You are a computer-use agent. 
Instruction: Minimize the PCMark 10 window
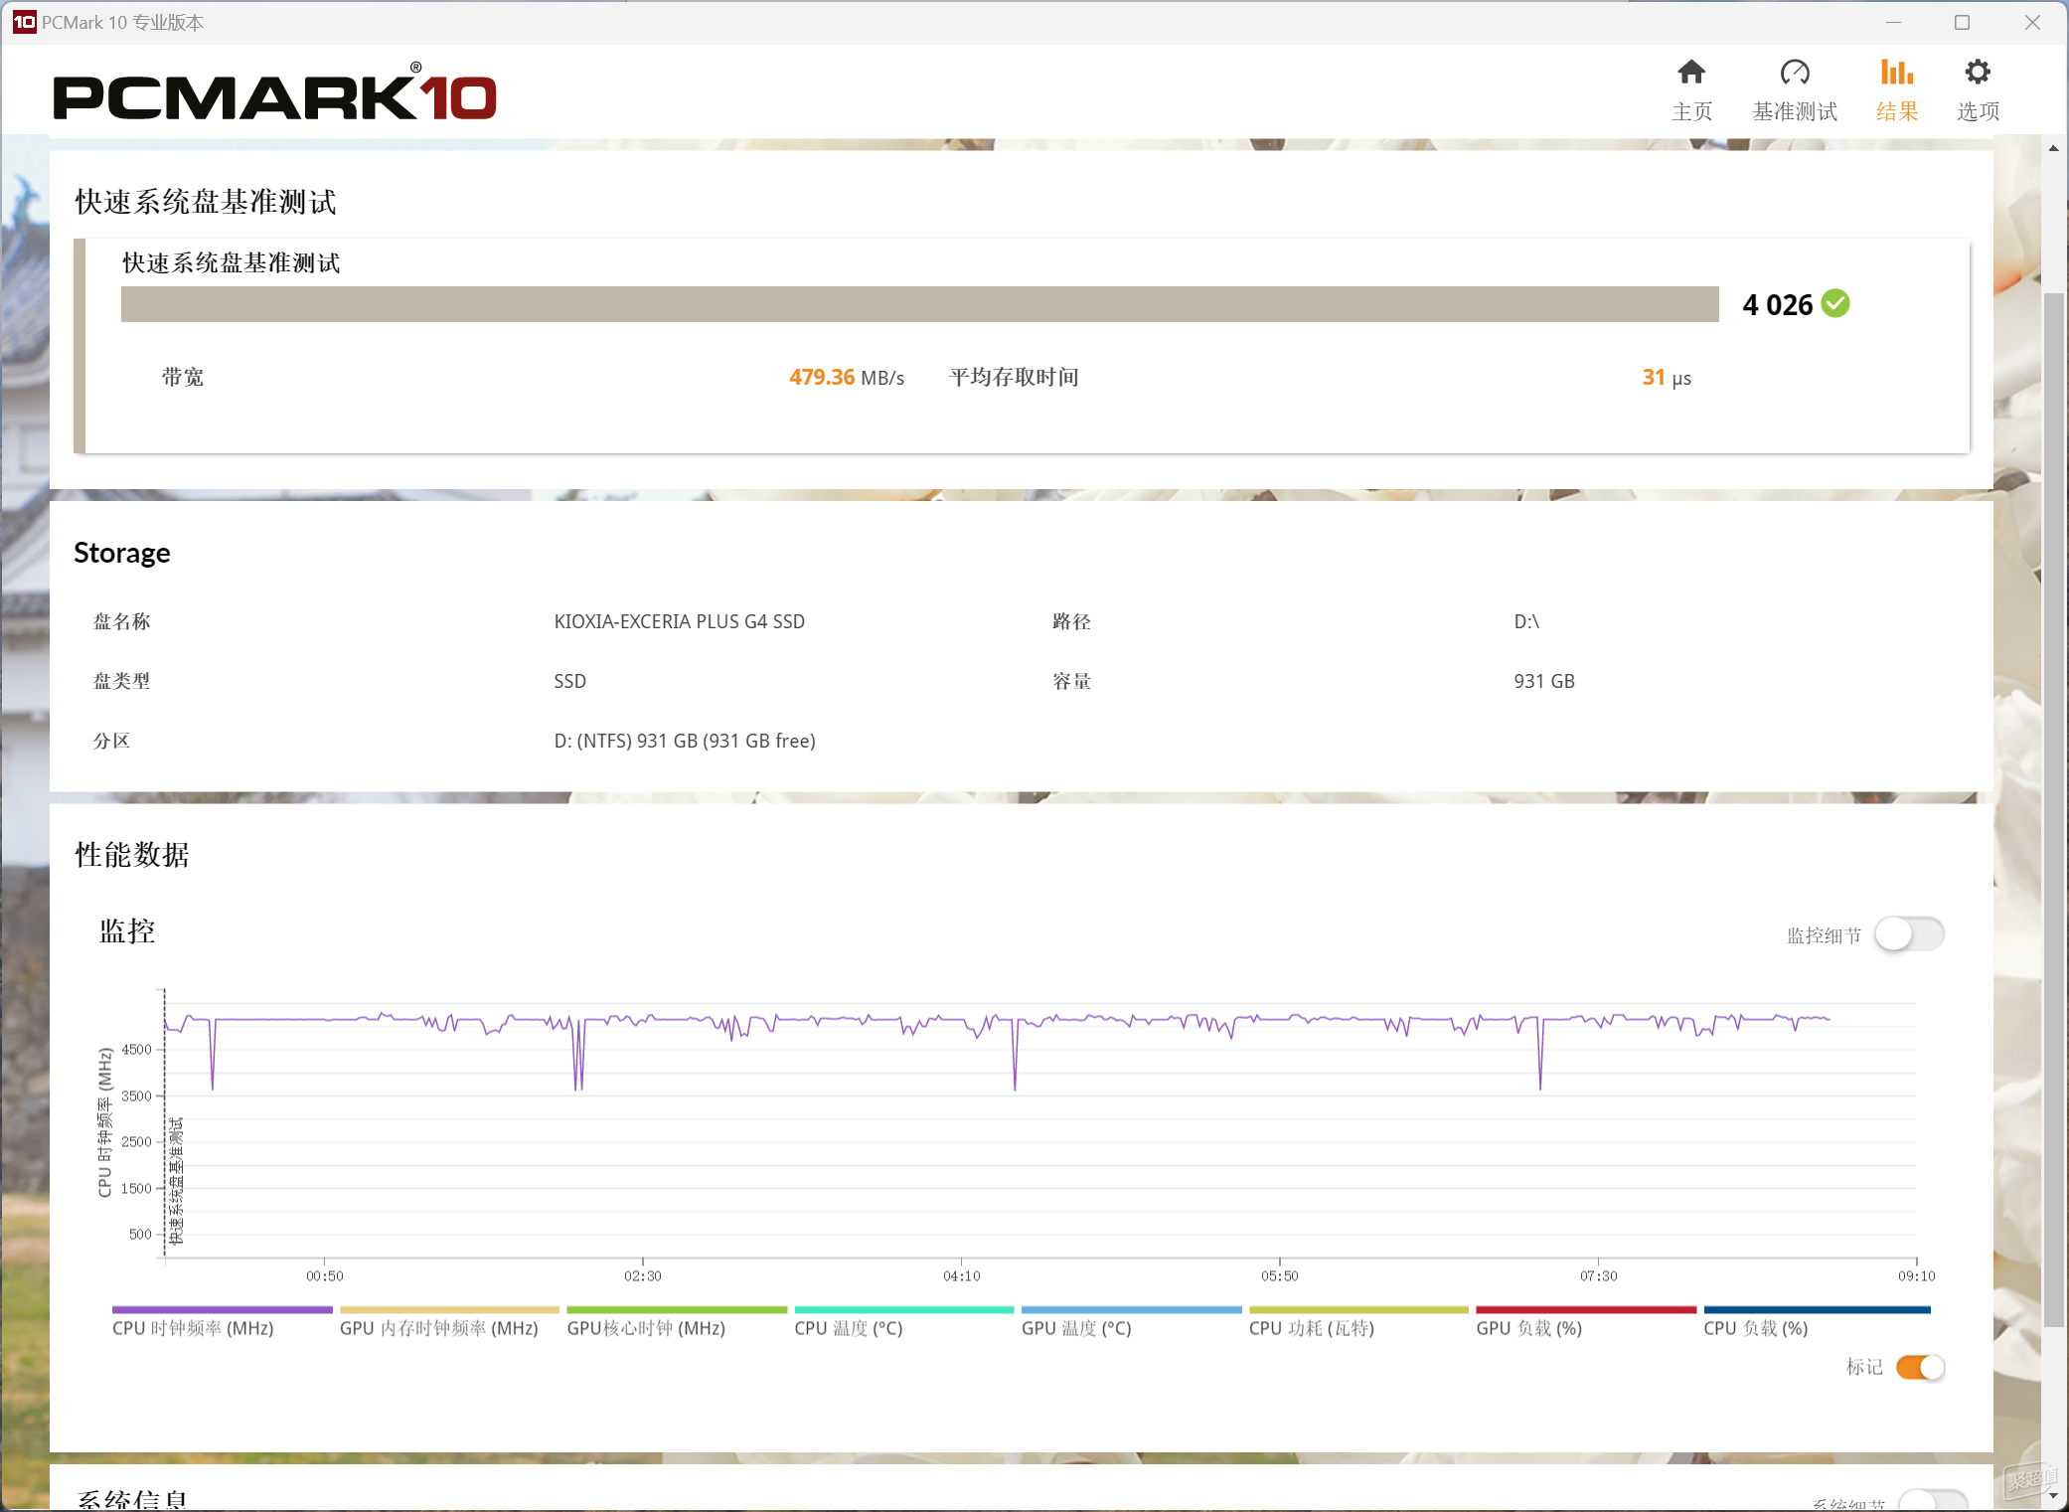pos(1893,22)
